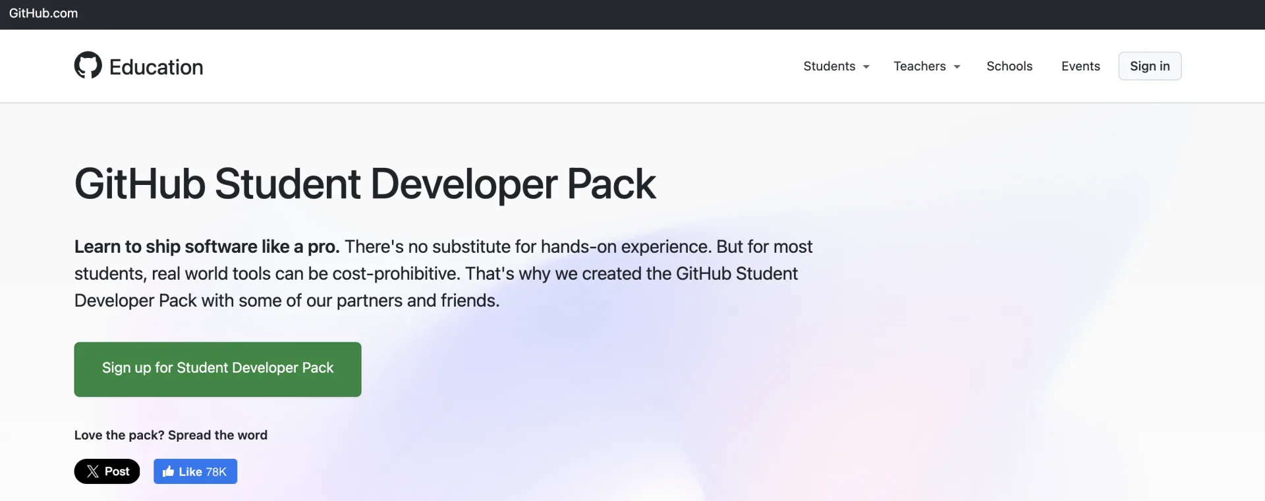Screen dimensions: 1265x501
Task: Click the thumbs-up icon in Like button
Action: pyautogui.click(x=168, y=471)
